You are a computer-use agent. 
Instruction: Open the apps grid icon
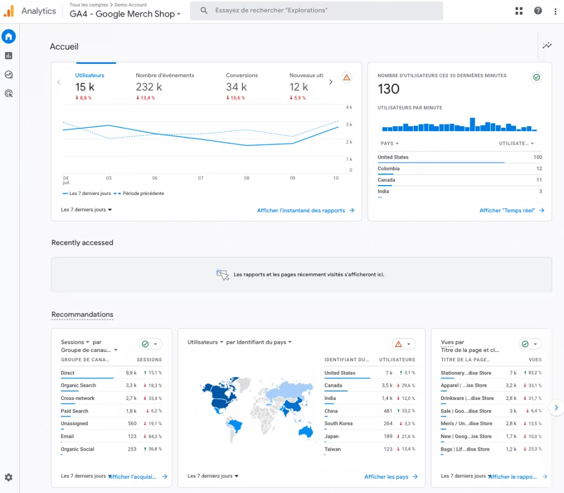[519, 11]
